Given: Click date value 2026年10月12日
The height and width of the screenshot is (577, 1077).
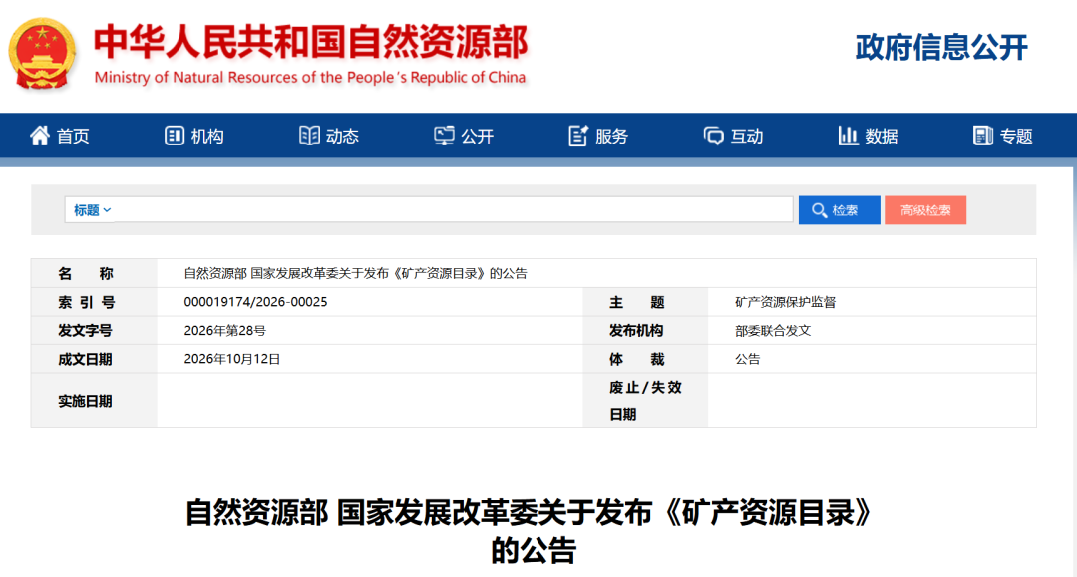Looking at the screenshot, I should 232,359.
